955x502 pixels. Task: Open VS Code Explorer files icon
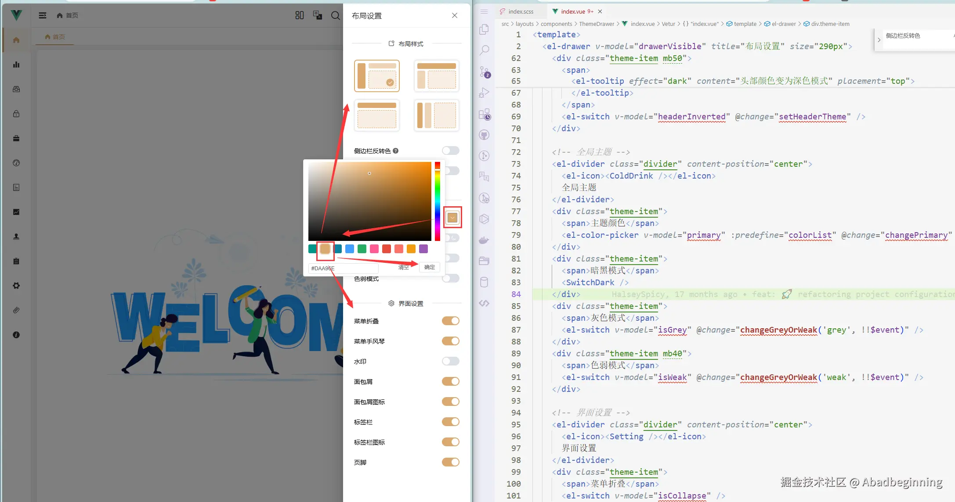[x=484, y=29]
